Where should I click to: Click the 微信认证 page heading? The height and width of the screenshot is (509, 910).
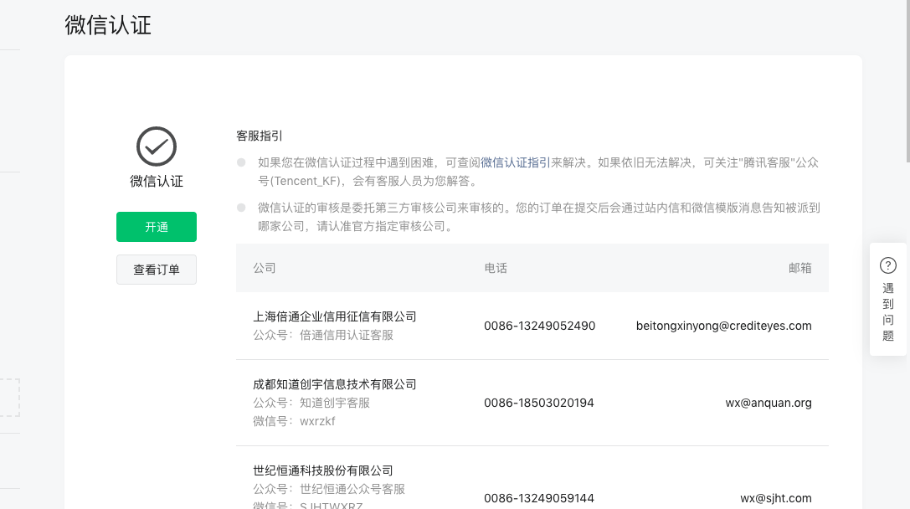click(x=108, y=26)
